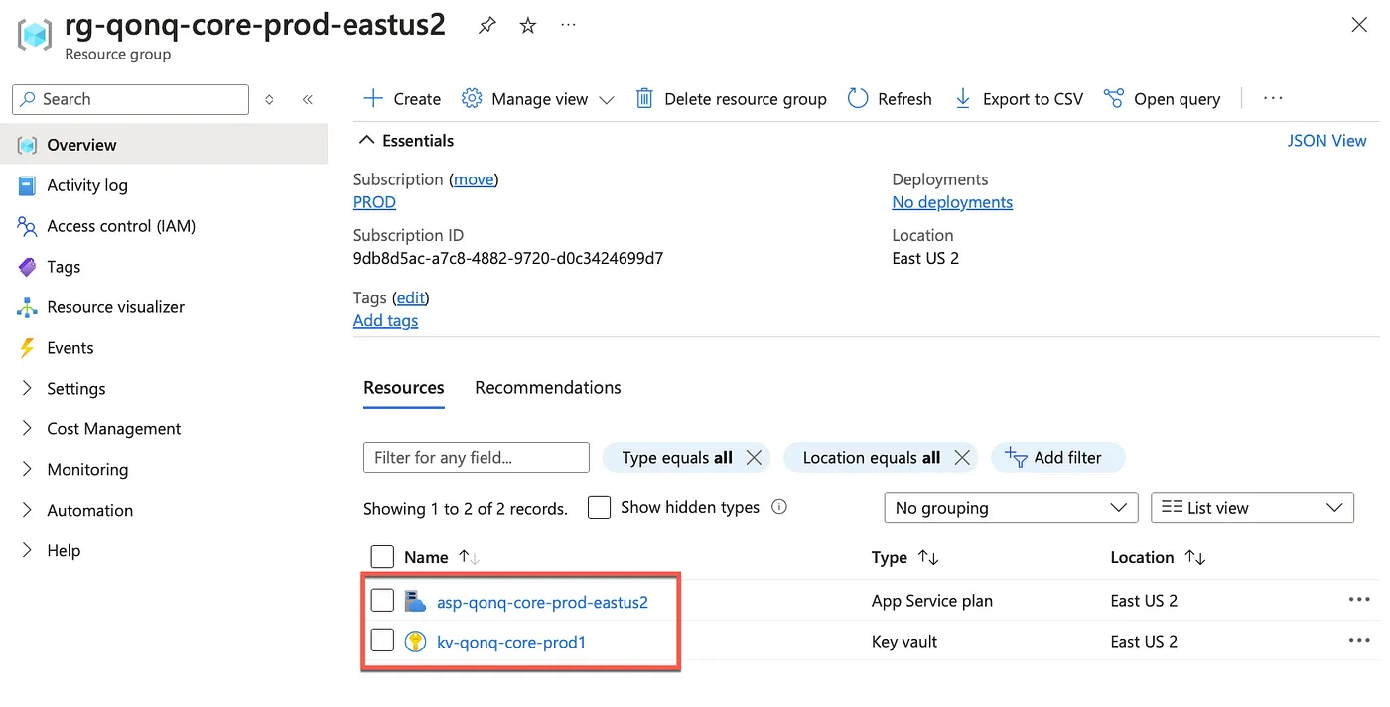Refresh the resource list
The image size is (1390, 707).
pos(890,99)
